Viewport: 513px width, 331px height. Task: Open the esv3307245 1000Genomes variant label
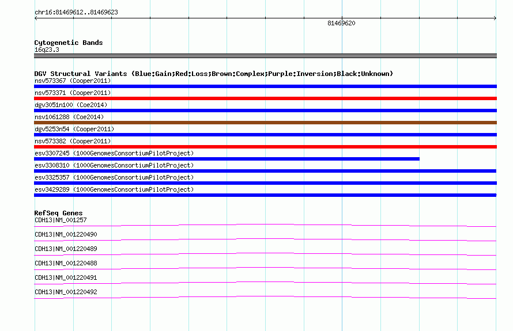(x=114, y=153)
